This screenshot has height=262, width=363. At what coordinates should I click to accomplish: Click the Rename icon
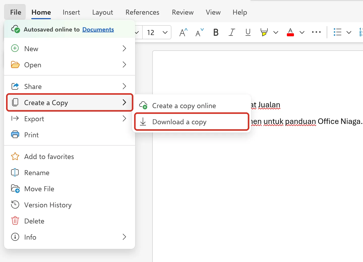click(15, 173)
